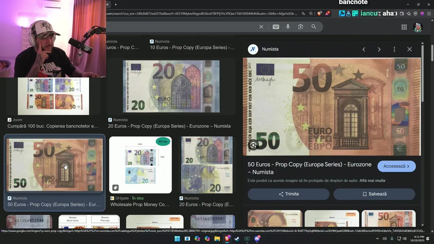This screenshot has height=244, width=434.
Task: Open the large 50 euro banknote preview image
Action: pos(332,107)
